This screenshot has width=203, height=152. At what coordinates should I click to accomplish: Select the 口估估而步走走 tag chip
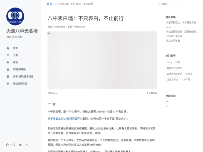pyautogui.click(x=174, y=74)
